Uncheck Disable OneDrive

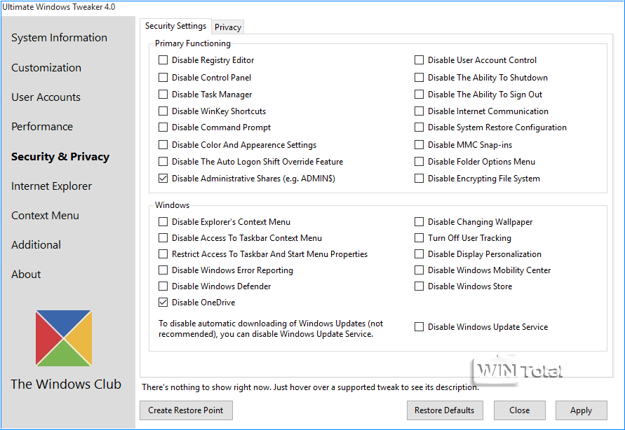[163, 303]
